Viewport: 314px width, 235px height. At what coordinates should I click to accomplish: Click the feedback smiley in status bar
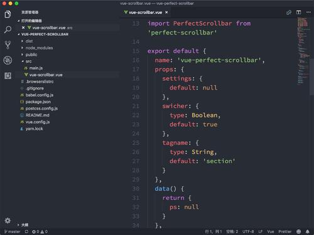(x=298, y=231)
